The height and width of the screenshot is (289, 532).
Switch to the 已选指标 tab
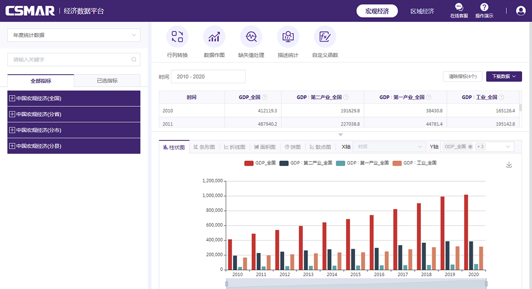pyautogui.click(x=107, y=81)
